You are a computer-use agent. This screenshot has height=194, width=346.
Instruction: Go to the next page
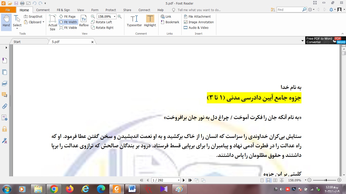[x=184, y=180]
